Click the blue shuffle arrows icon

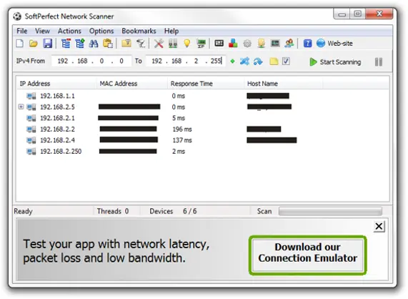click(244, 62)
